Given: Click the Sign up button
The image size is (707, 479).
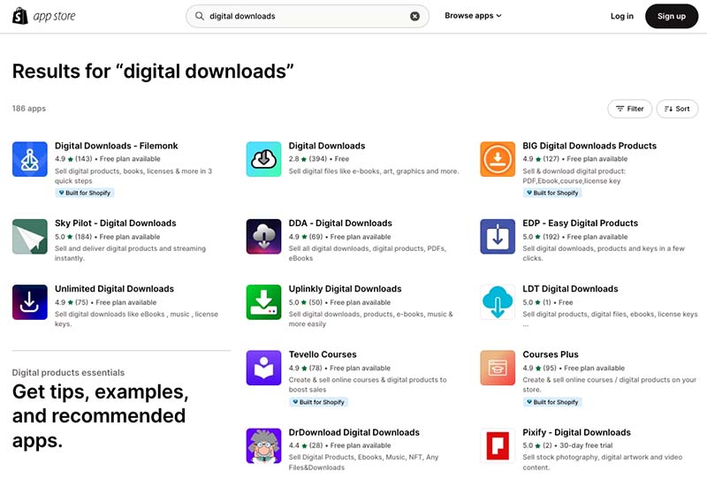Looking at the screenshot, I should click(x=672, y=16).
